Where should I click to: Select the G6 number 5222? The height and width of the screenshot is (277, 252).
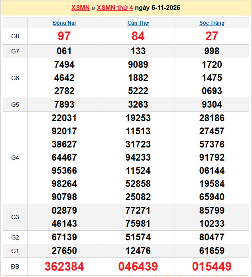[x=138, y=91]
